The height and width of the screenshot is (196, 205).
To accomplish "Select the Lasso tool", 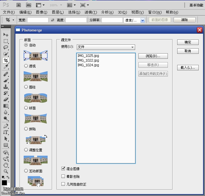I will click(6, 47).
